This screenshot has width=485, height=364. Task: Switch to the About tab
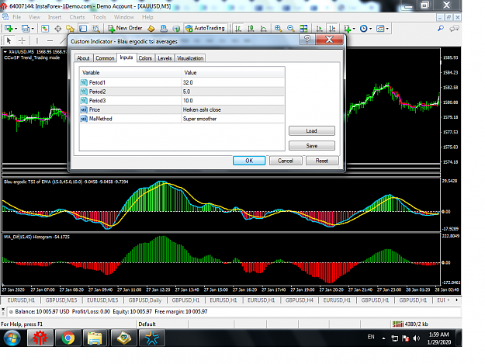coord(83,58)
